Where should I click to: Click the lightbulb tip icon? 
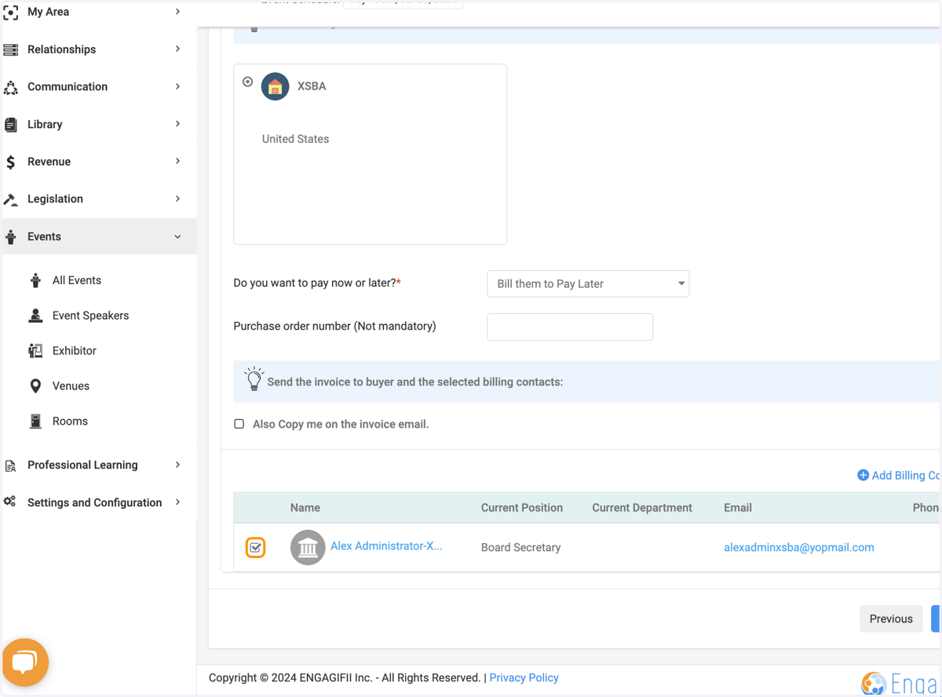(x=254, y=379)
